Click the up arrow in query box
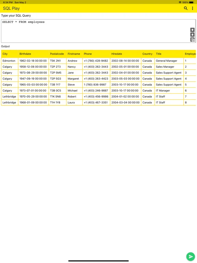Screen dimensions: 197x263 193,30
